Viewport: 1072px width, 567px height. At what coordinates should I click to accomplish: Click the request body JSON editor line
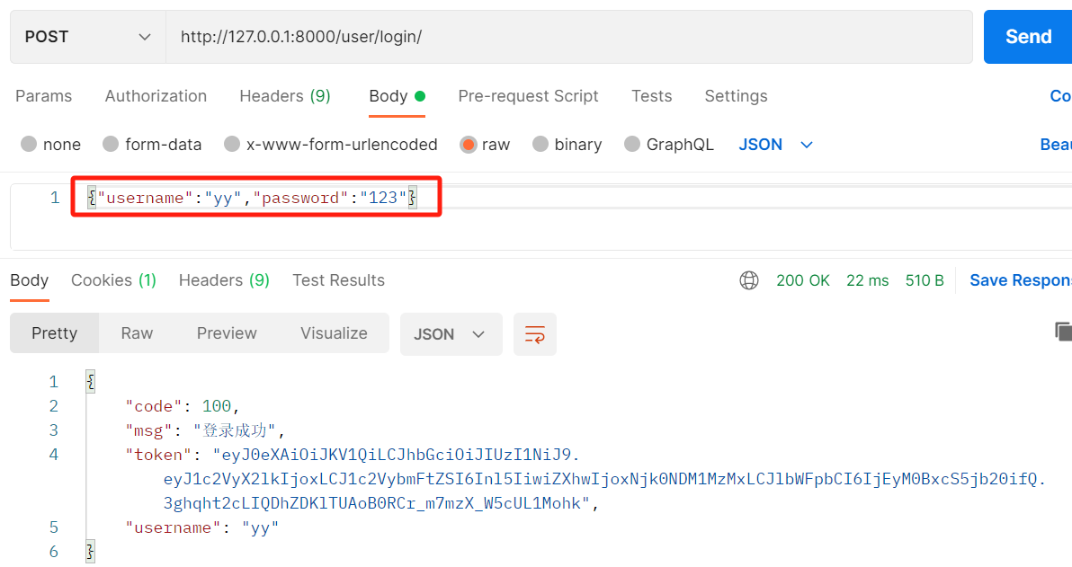[x=253, y=198]
